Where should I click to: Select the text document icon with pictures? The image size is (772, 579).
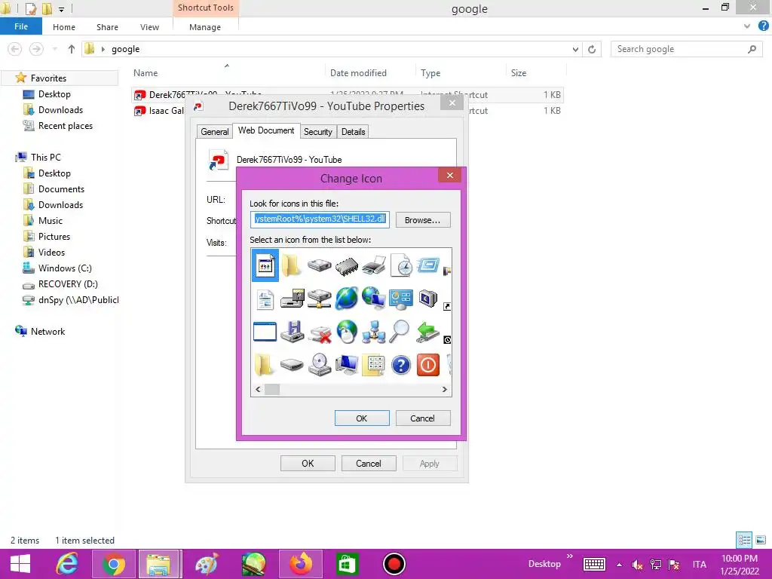coord(265,299)
